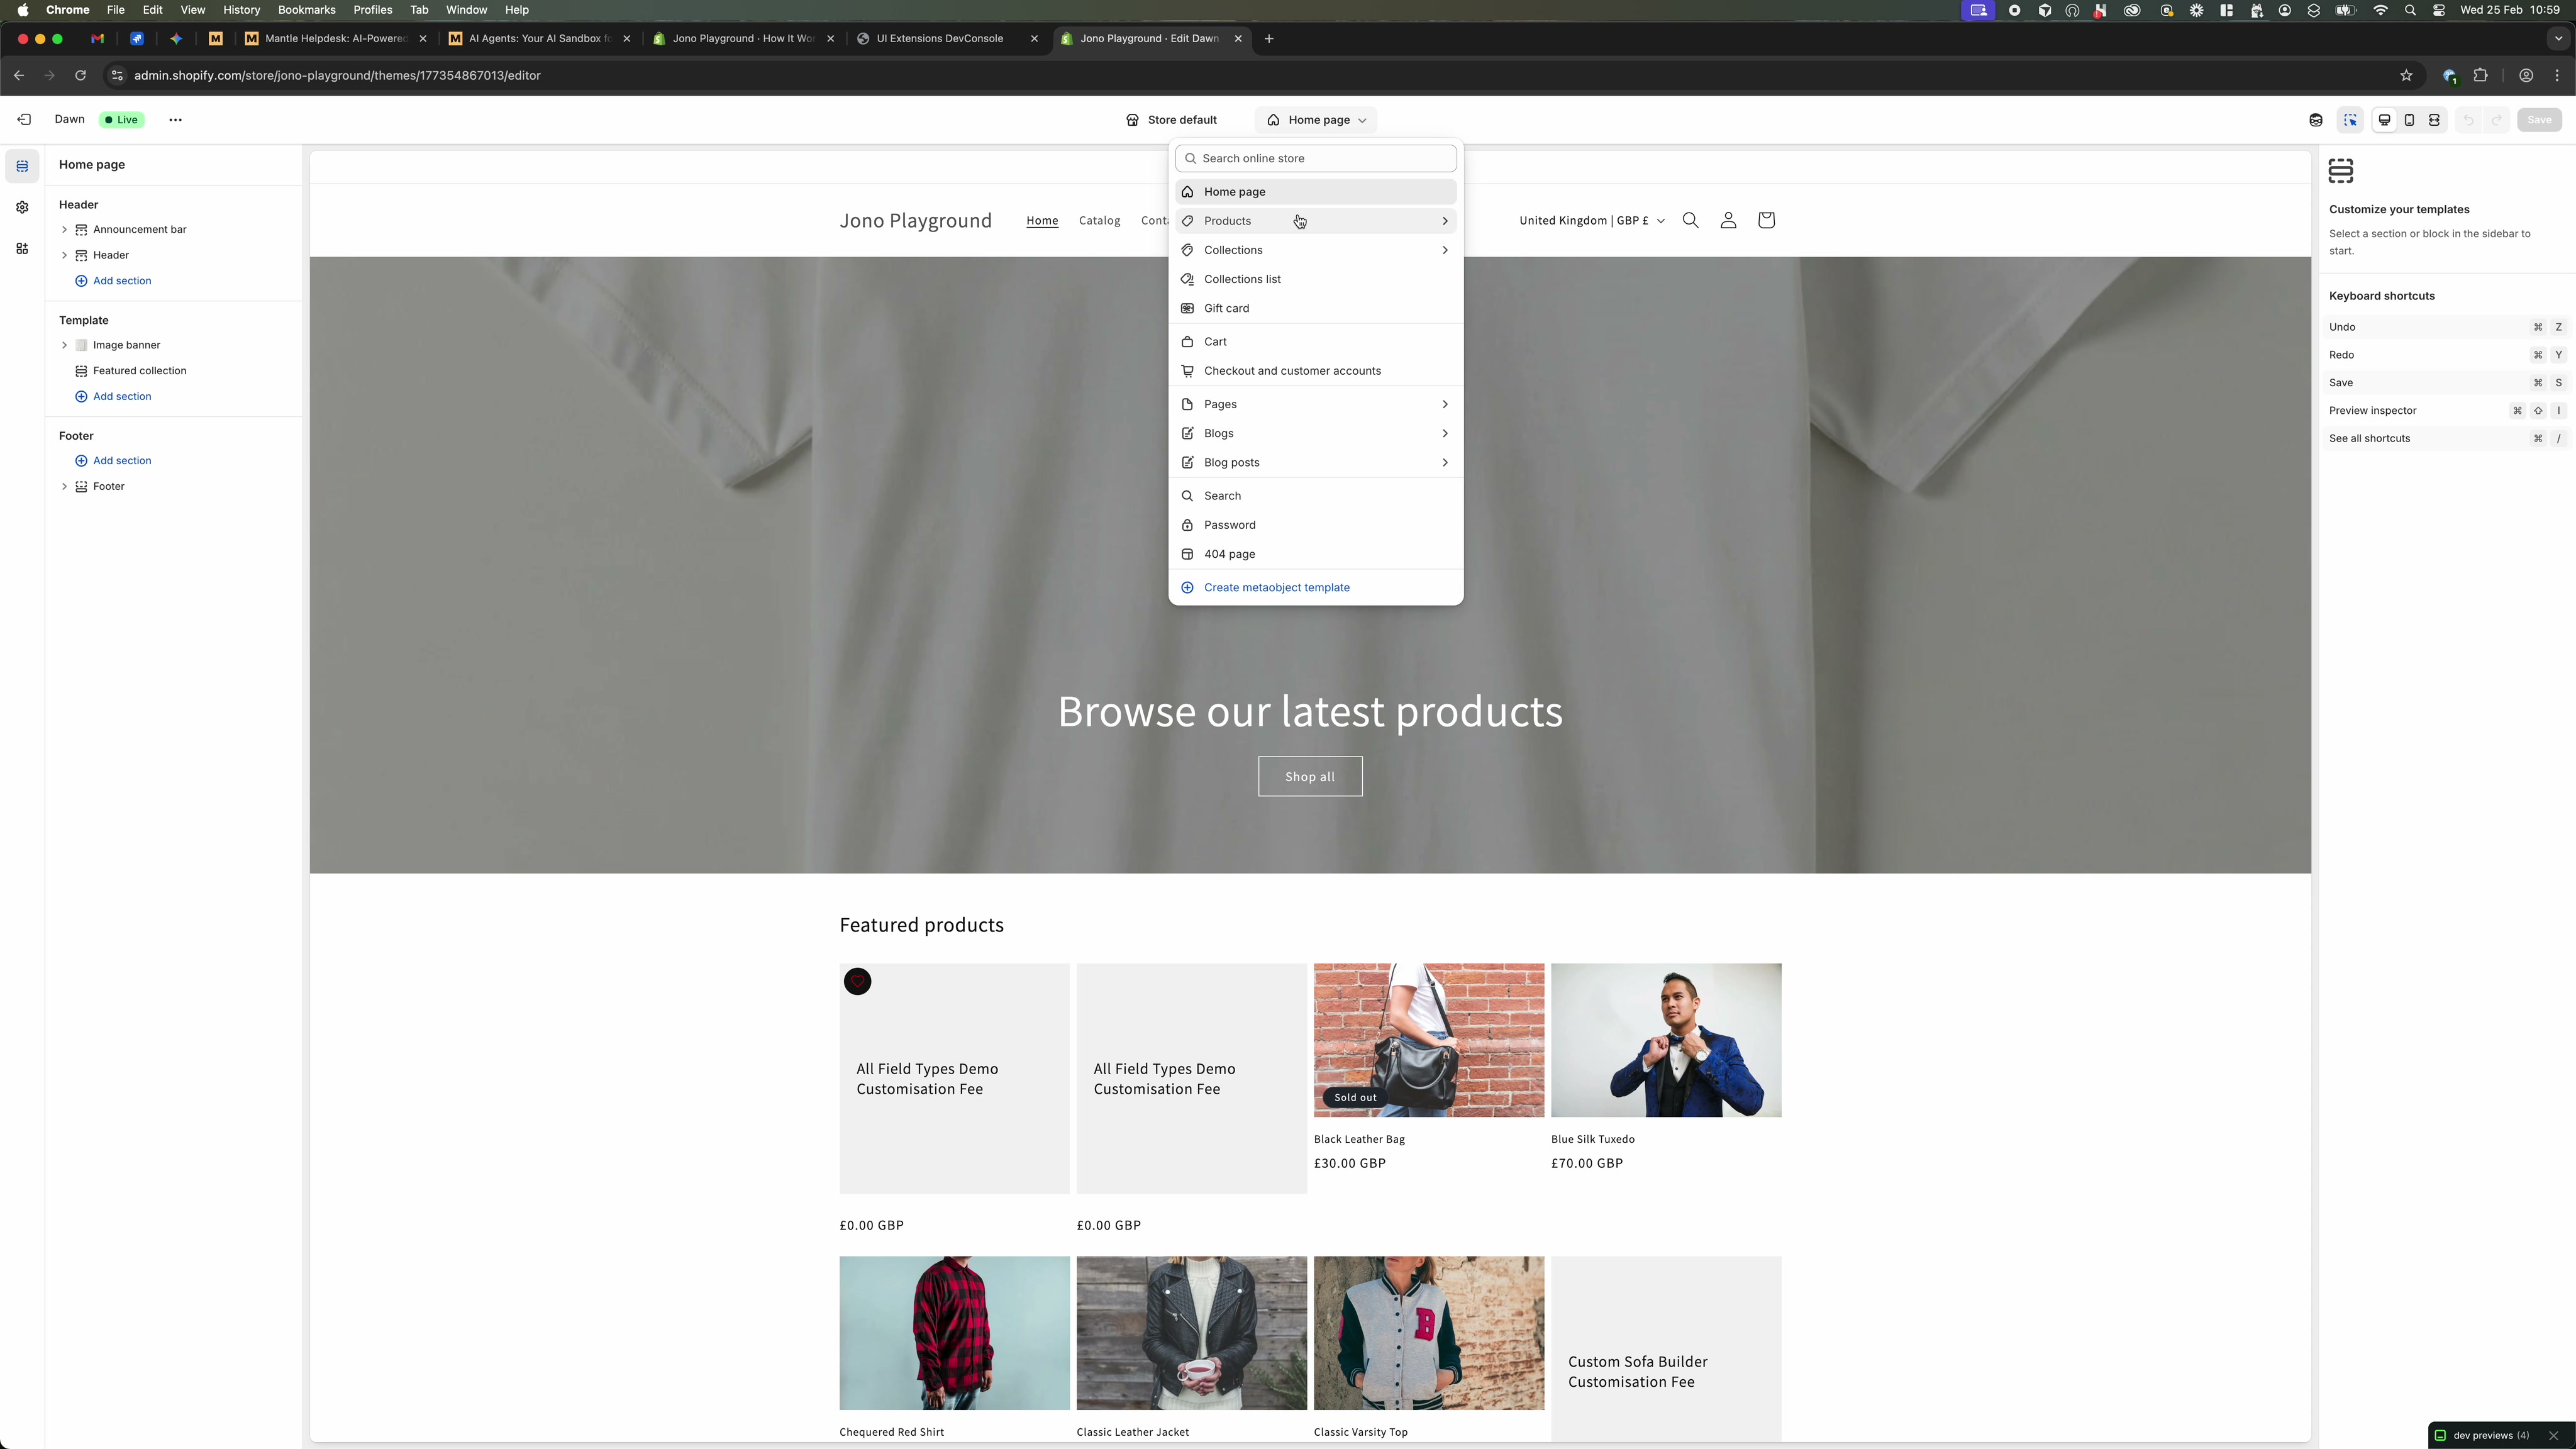
Task: Click the Search online store input field
Action: tap(1315, 158)
